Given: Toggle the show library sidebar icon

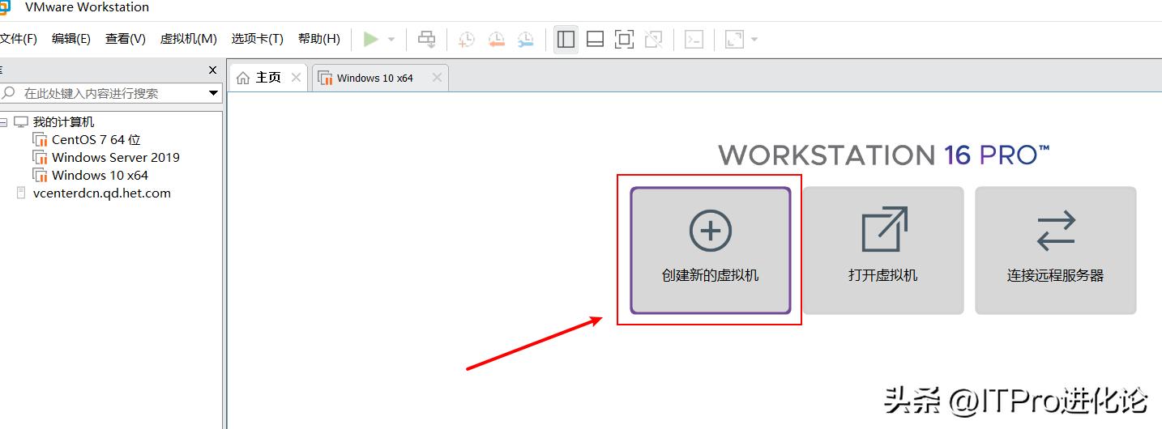Looking at the screenshot, I should click(x=566, y=39).
